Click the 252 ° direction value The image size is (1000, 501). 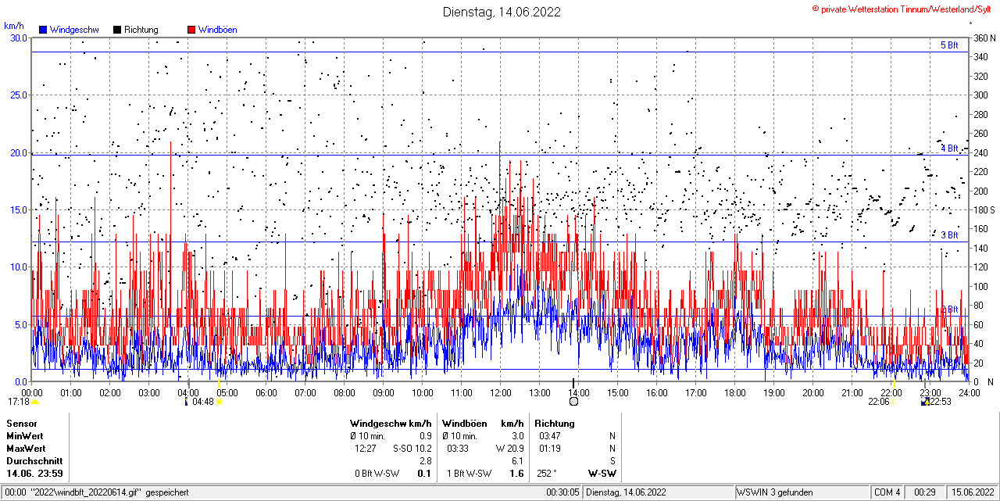pyautogui.click(x=547, y=474)
